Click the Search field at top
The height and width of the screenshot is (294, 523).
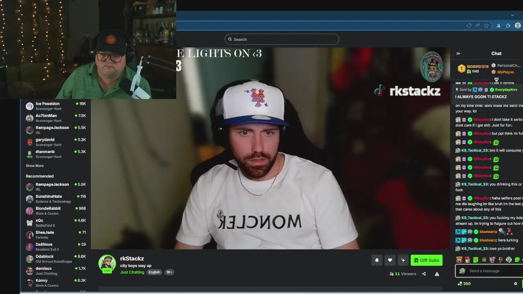point(282,39)
